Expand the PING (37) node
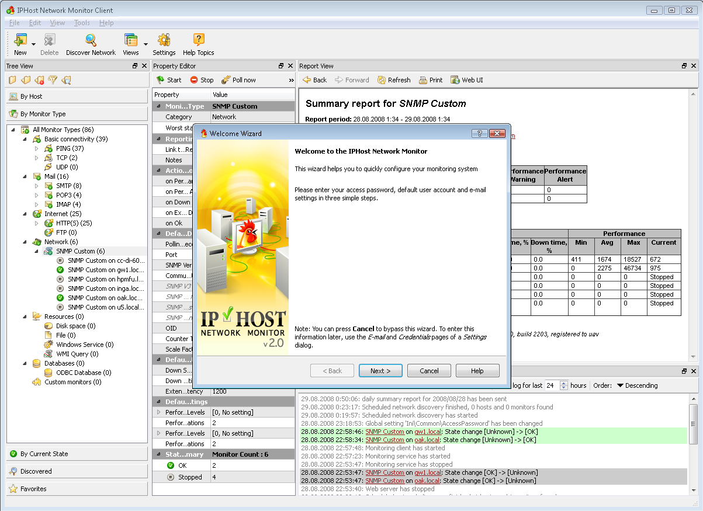The image size is (703, 511). pyautogui.click(x=36, y=148)
